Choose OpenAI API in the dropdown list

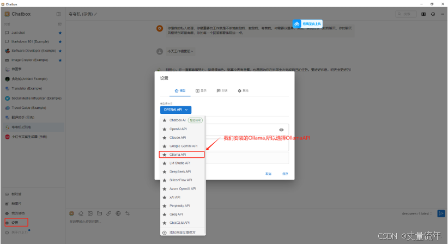point(182,129)
